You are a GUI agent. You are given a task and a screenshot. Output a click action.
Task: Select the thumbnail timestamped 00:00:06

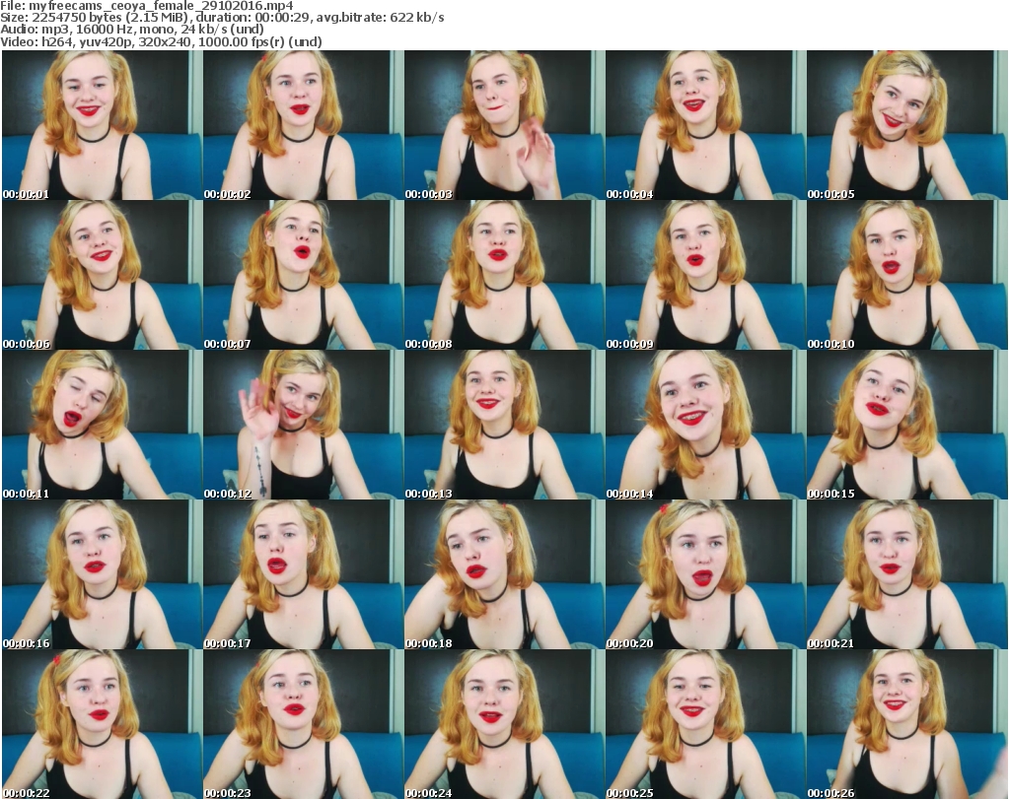[x=101, y=275]
